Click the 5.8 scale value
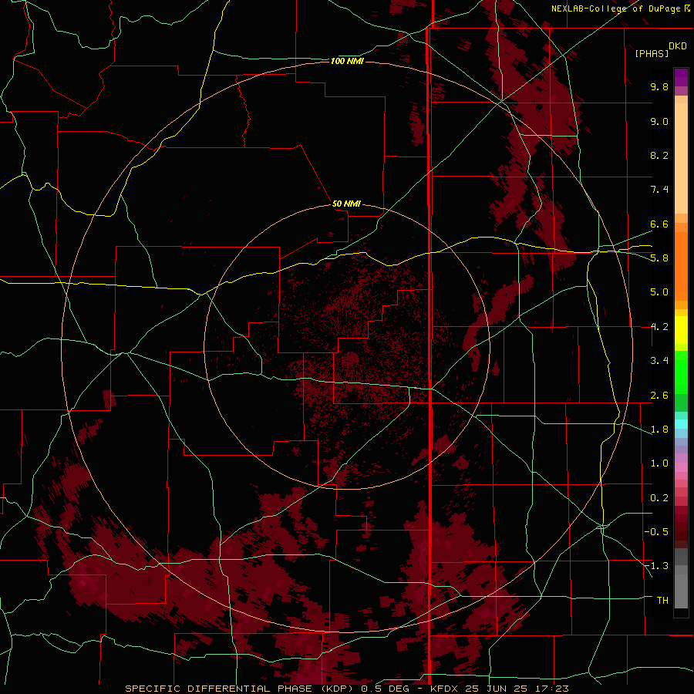The height and width of the screenshot is (694, 694). [x=659, y=258]
